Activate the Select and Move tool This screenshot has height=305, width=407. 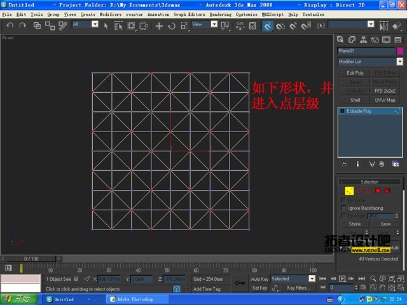[159, 25]
